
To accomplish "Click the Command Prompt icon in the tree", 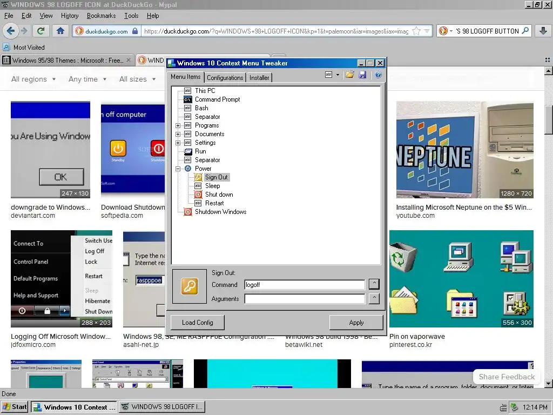I will (187, 99).
